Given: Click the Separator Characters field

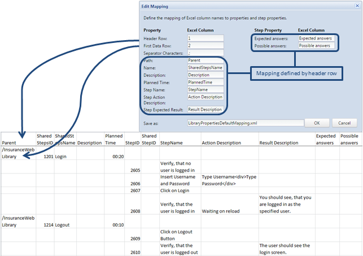Looking at the screenshot, I should pyautogui.click(x=205, y=53).
